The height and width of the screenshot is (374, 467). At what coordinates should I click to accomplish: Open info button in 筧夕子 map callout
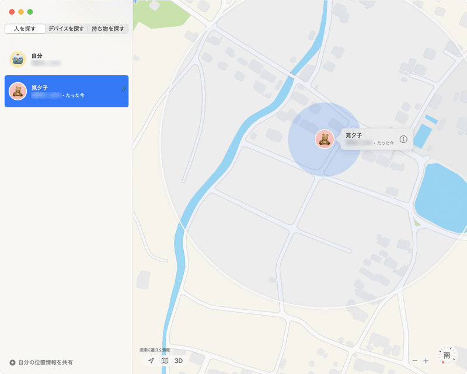click(403, 139)
